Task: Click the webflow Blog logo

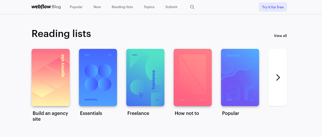Action: tap(46, 7)
